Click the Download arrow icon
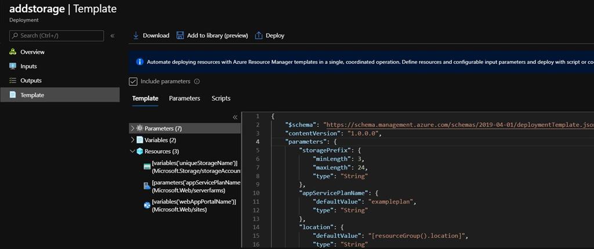 (x=136, y=35)
